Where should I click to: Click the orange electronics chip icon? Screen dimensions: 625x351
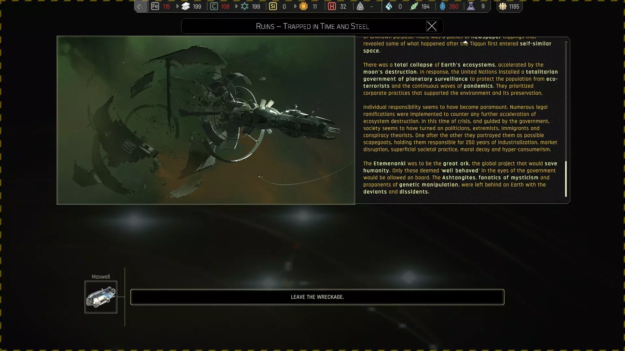click(x=303, y=6)
